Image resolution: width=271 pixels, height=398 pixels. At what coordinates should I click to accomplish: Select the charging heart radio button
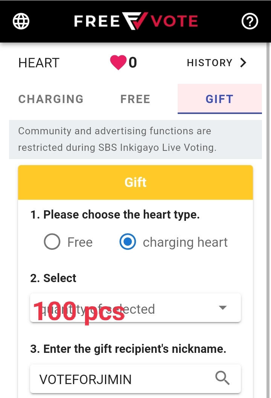pos(128,242)
